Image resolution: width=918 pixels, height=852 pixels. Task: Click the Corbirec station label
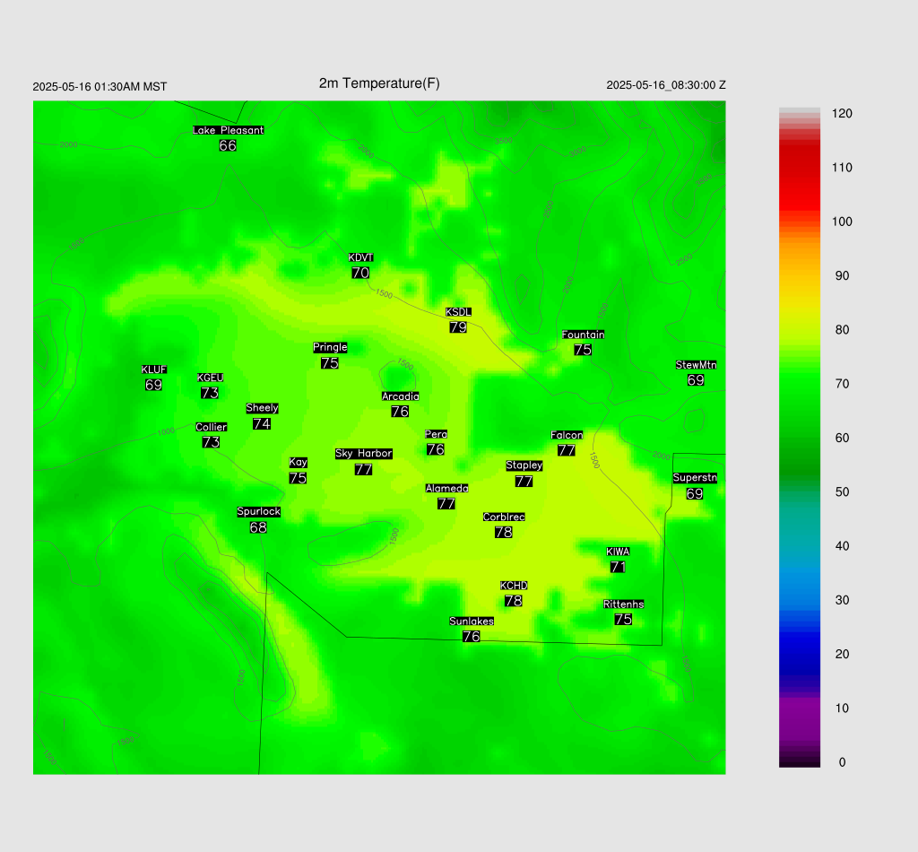(x=504, y=517)
